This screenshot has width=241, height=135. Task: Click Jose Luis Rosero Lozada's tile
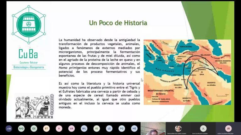pyautogui.click(x=203, y=128)
